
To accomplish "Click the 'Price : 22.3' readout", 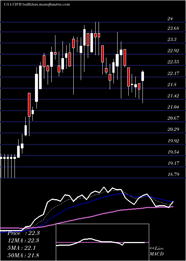I will tap(23, 233).
